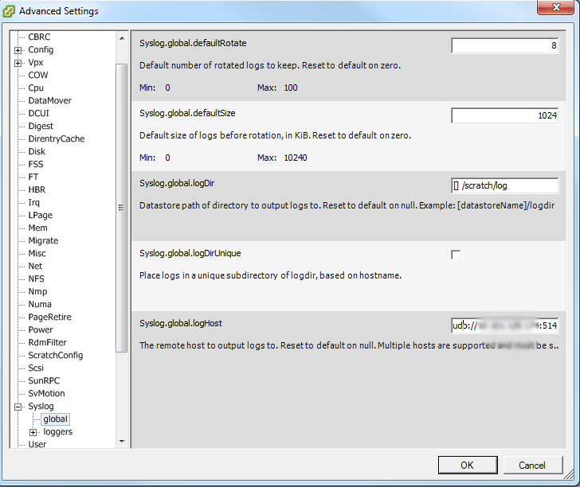580x487 pixels.
Task: Select Net in the settings tree
Action: tap(35, 266)
